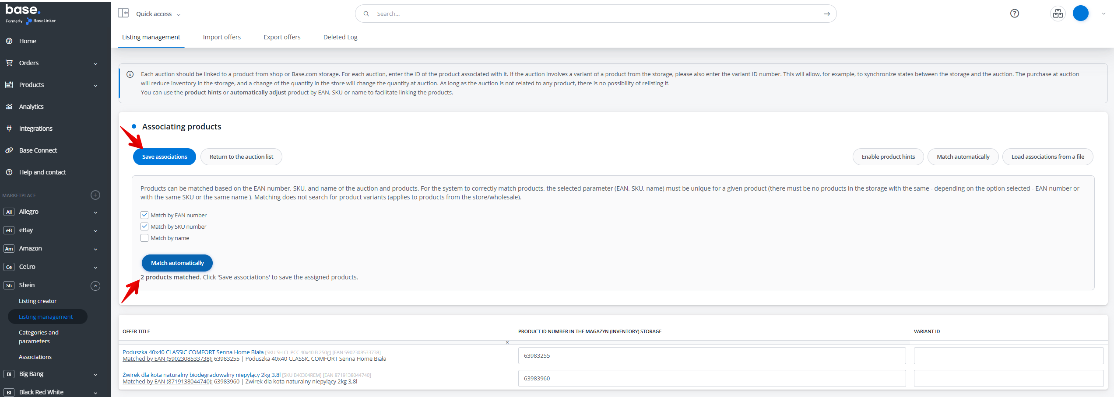
Task: Click the search submit arrow icon
Action: pyautogui.click(x=826, y=14)
